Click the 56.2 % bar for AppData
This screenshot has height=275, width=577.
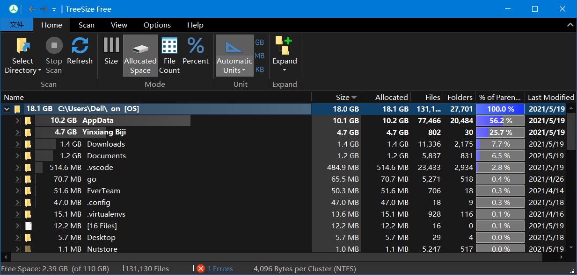pyautogui.click(x=500, y=121)
